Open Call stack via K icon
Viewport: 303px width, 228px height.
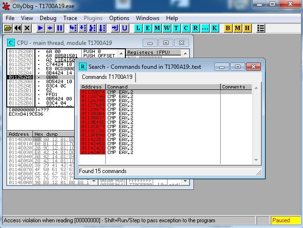214,28
